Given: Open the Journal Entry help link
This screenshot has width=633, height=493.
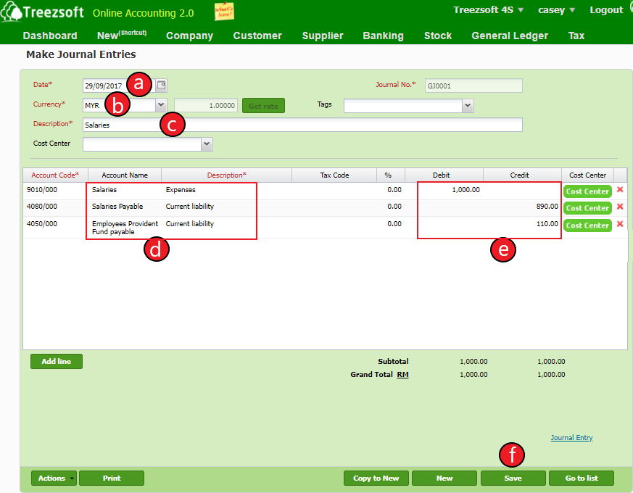Looking at the screenshot, I should 571,438.
